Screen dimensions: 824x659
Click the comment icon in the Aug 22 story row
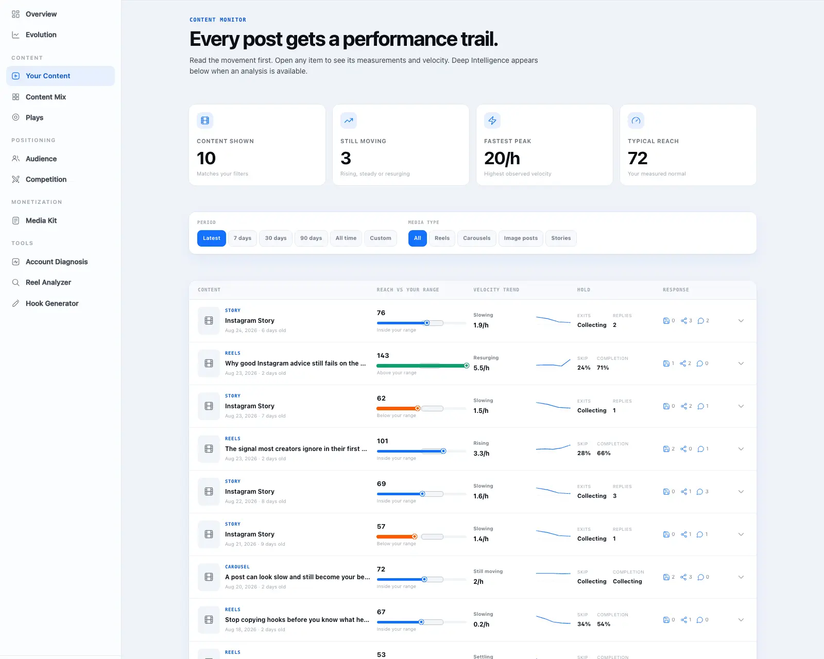700,492
